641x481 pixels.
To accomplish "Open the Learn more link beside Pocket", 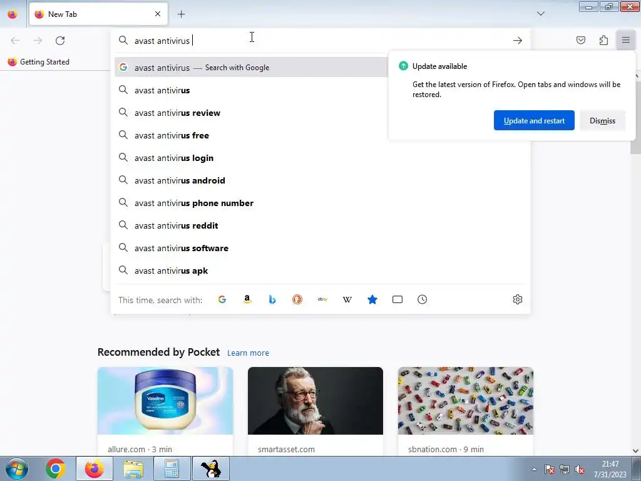I will click(x=248, y=353).
